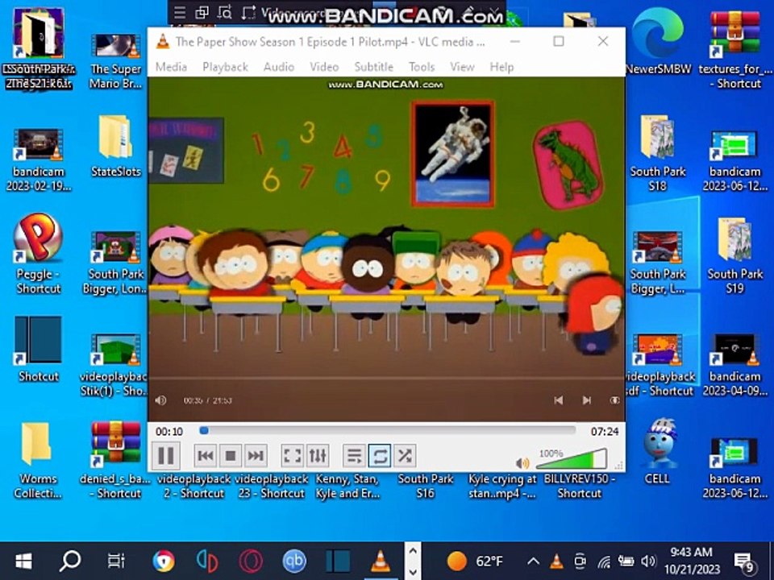Toggle VLC fullscreen mode
Viewport: 774px width, 580px height.
click(x=292, y=455)
